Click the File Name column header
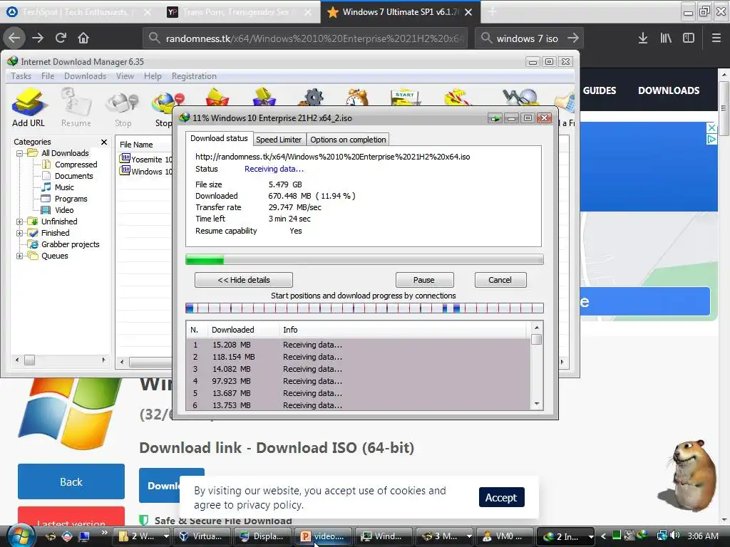730x547 pixels. click(x=144, y=145)
